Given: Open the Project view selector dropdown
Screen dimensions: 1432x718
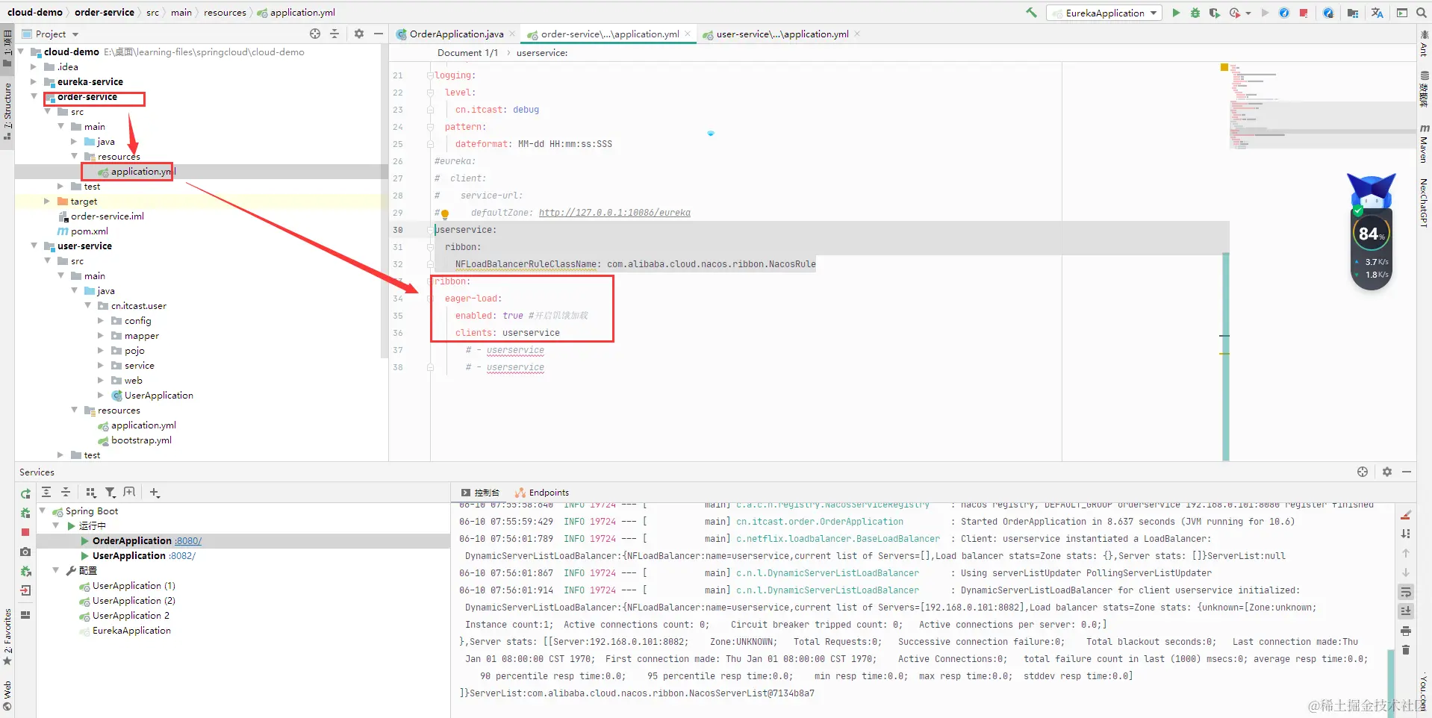Looking at the screenshot, I should pyautogui.click(x=51, y=34).
